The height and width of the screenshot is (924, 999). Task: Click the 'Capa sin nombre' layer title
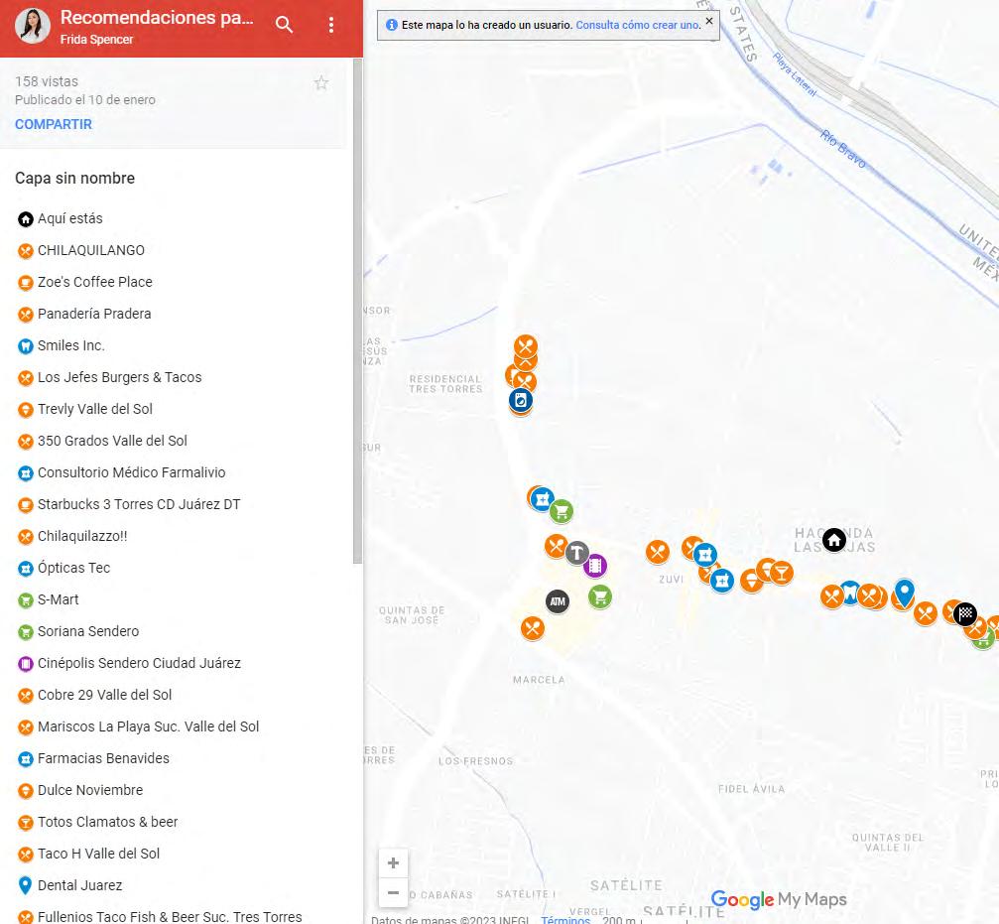click(x=74, y=179)
